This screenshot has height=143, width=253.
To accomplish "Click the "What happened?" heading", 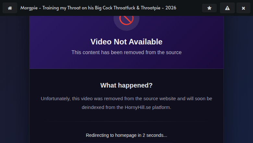I will 126,85.
